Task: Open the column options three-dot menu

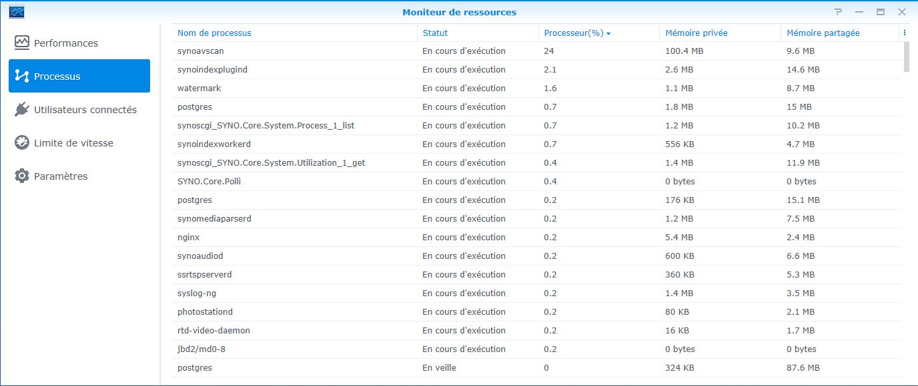Action: pyautogui.click(x=904, y=33)
